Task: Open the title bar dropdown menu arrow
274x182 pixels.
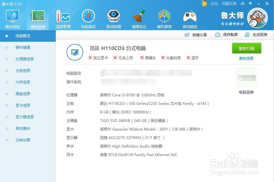Action: [x=251, y=3]
